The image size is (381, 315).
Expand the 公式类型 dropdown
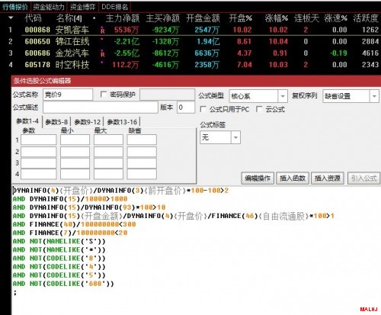[283, 96]
